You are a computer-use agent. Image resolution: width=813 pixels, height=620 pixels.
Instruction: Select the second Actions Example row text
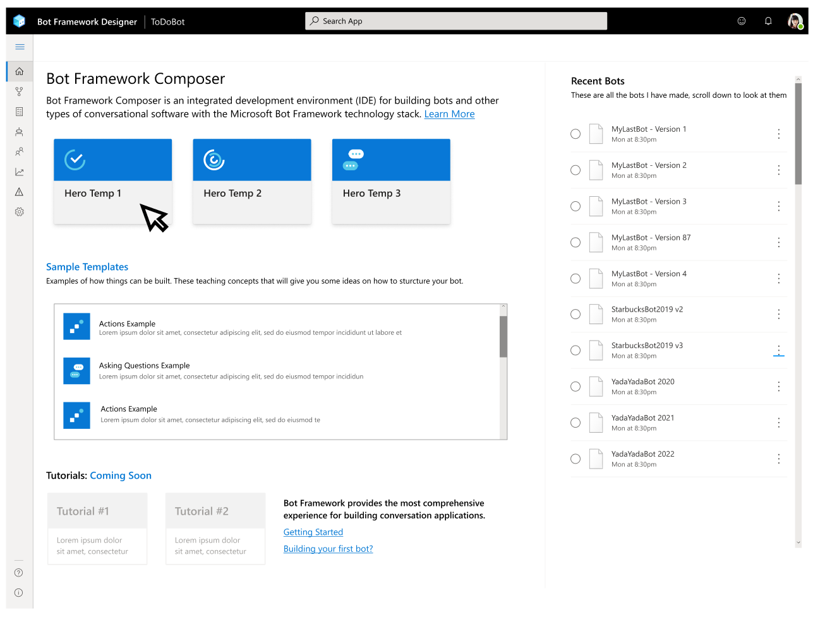(210, 414)
